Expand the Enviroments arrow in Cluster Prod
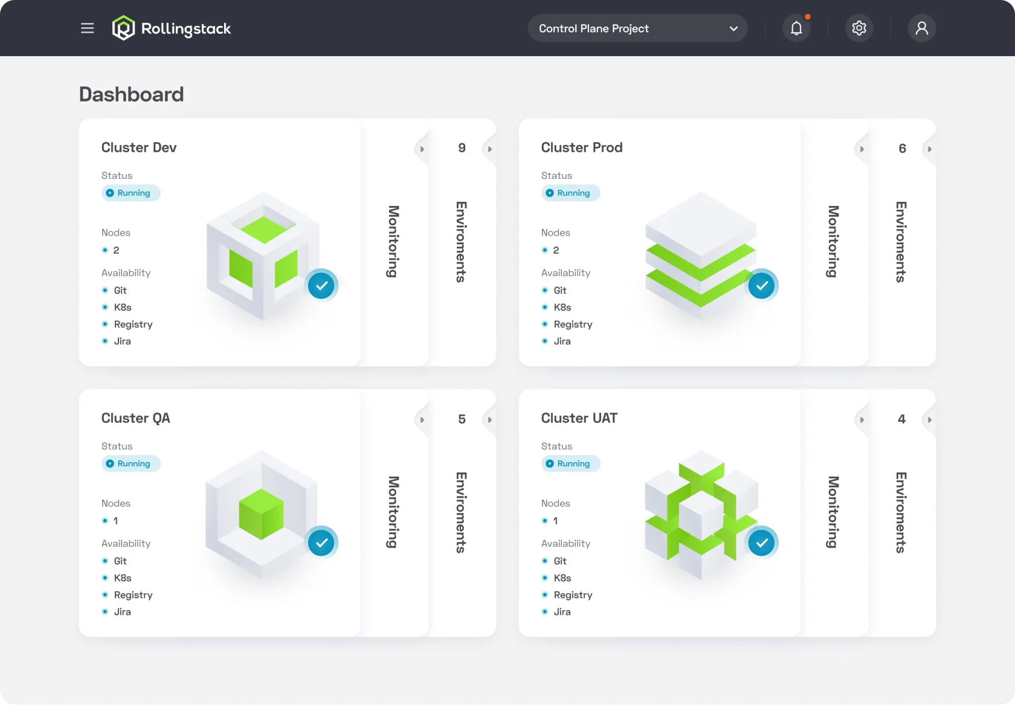 click(x=929, y=149)
